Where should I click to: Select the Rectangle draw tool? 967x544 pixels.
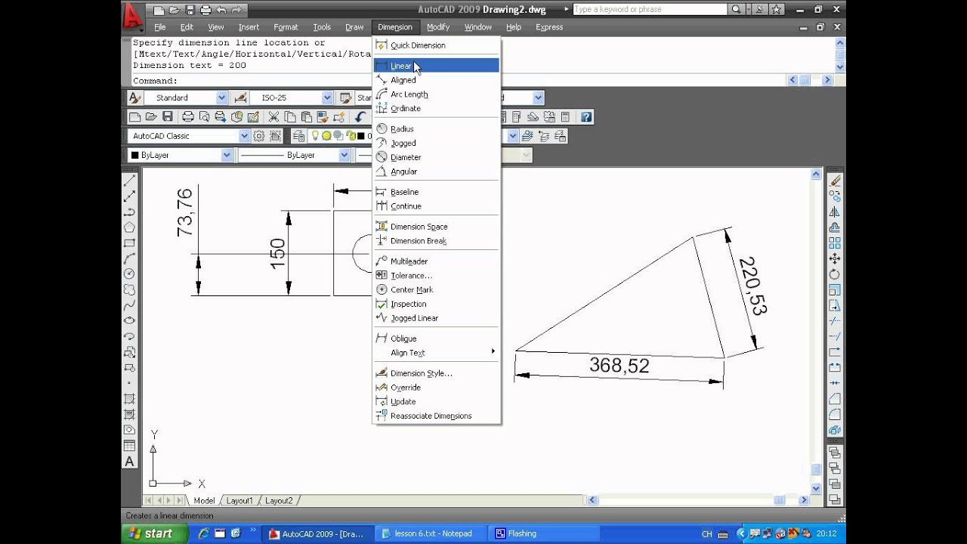coord(129,243)
